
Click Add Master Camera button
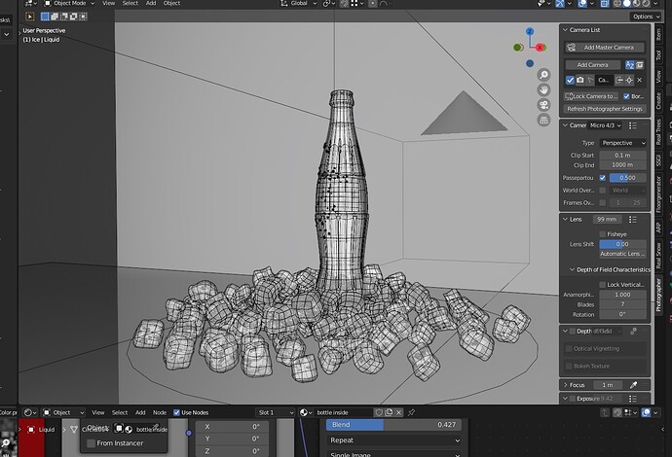605,48
